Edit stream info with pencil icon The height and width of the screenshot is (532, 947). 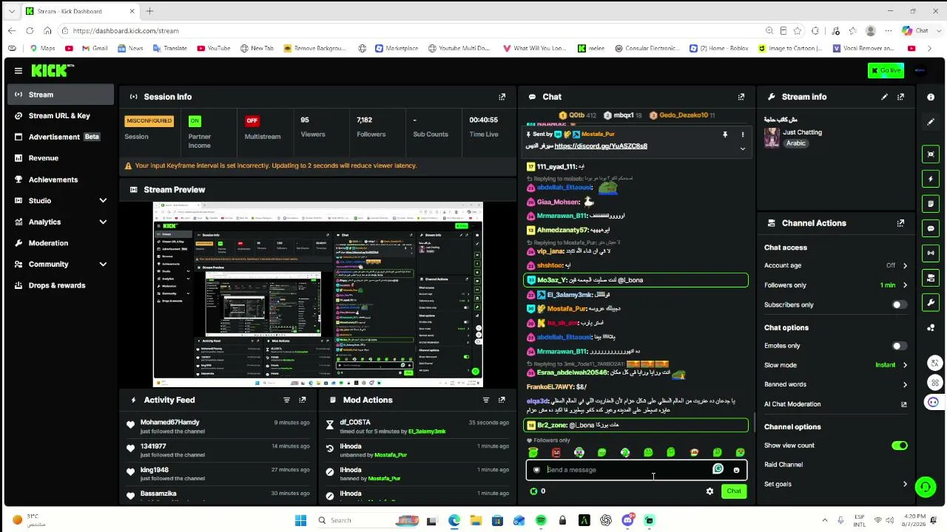[884, 97]
